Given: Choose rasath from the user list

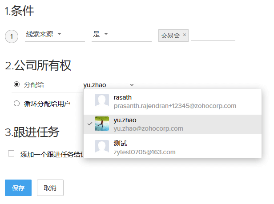Looking at the screenshot, I should point(173,102).
